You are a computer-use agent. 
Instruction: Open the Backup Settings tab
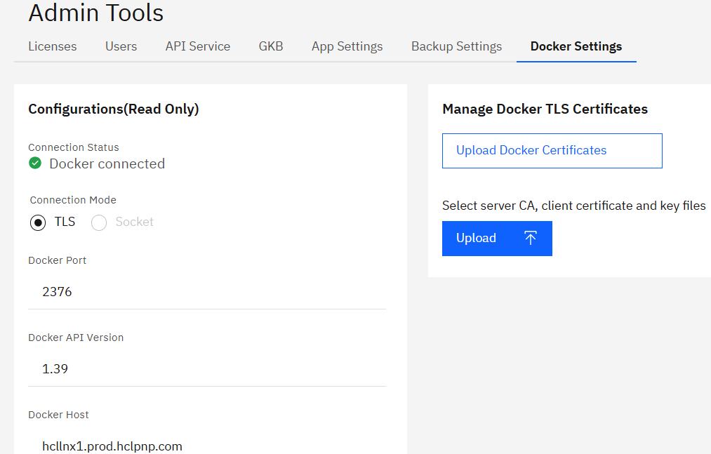pos(456,46)
